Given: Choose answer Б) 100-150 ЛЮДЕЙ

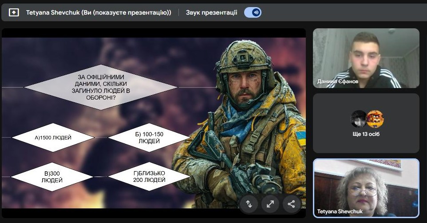Looking at the screenshot, I should [x=149, y=138].
